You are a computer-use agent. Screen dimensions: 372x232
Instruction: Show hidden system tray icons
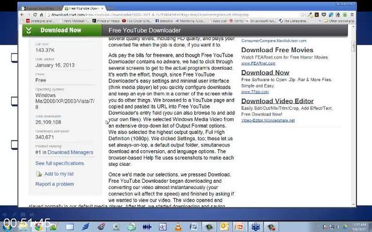pyautogui.click(x=318, y=227)
